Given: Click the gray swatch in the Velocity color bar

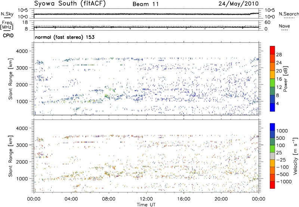Looking at the screenshot, I should coord(272,156).
